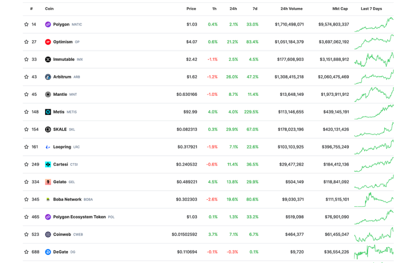
Task: Add Arbitrum to favorites via star
Action: (26, 77)
